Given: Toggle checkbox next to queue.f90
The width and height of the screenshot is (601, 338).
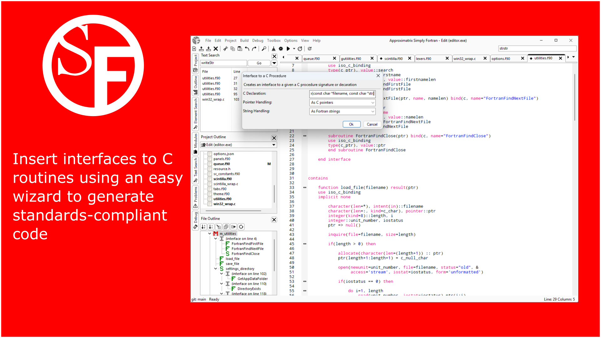Looking at the screenshot, I should tap(210, 164).
